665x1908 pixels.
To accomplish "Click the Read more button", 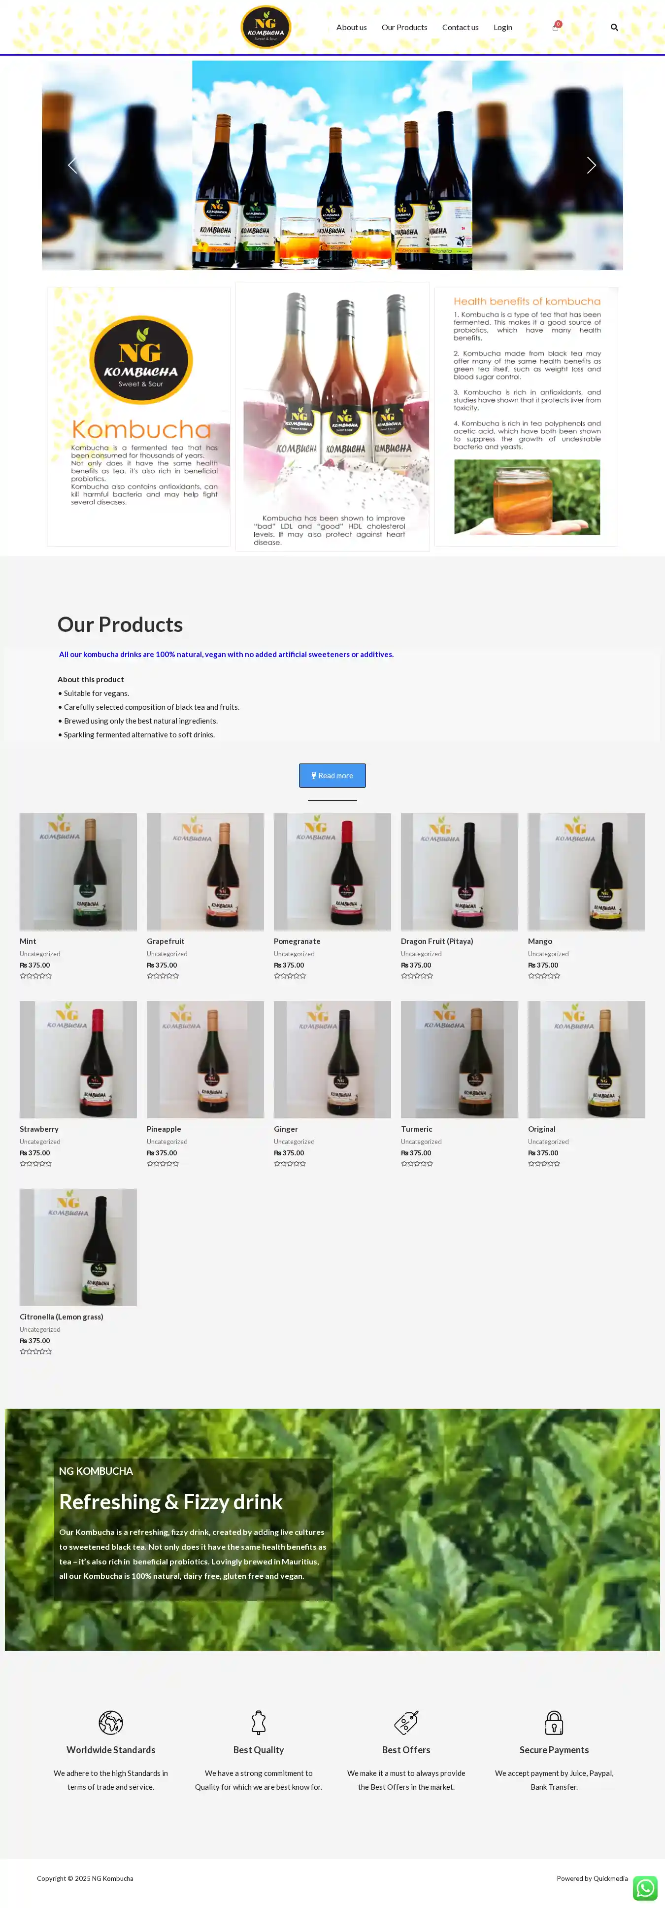I will 332,775.
